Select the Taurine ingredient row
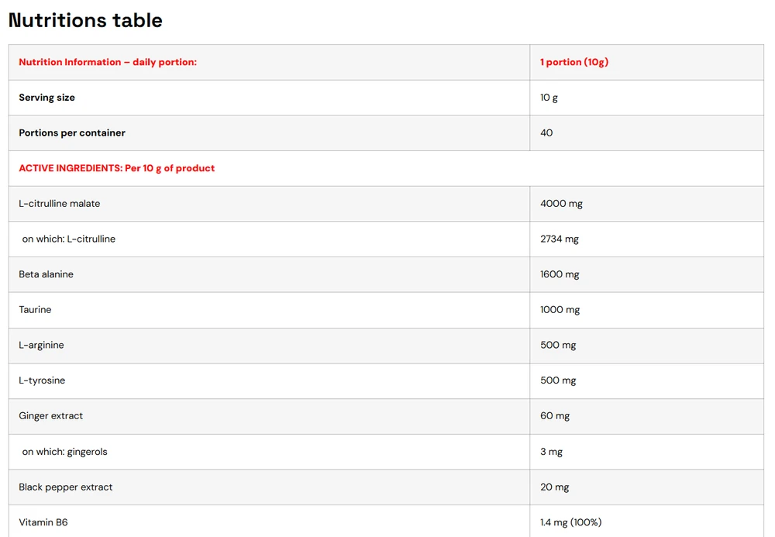The image size is (775, 537). click(x=386, y=310)
